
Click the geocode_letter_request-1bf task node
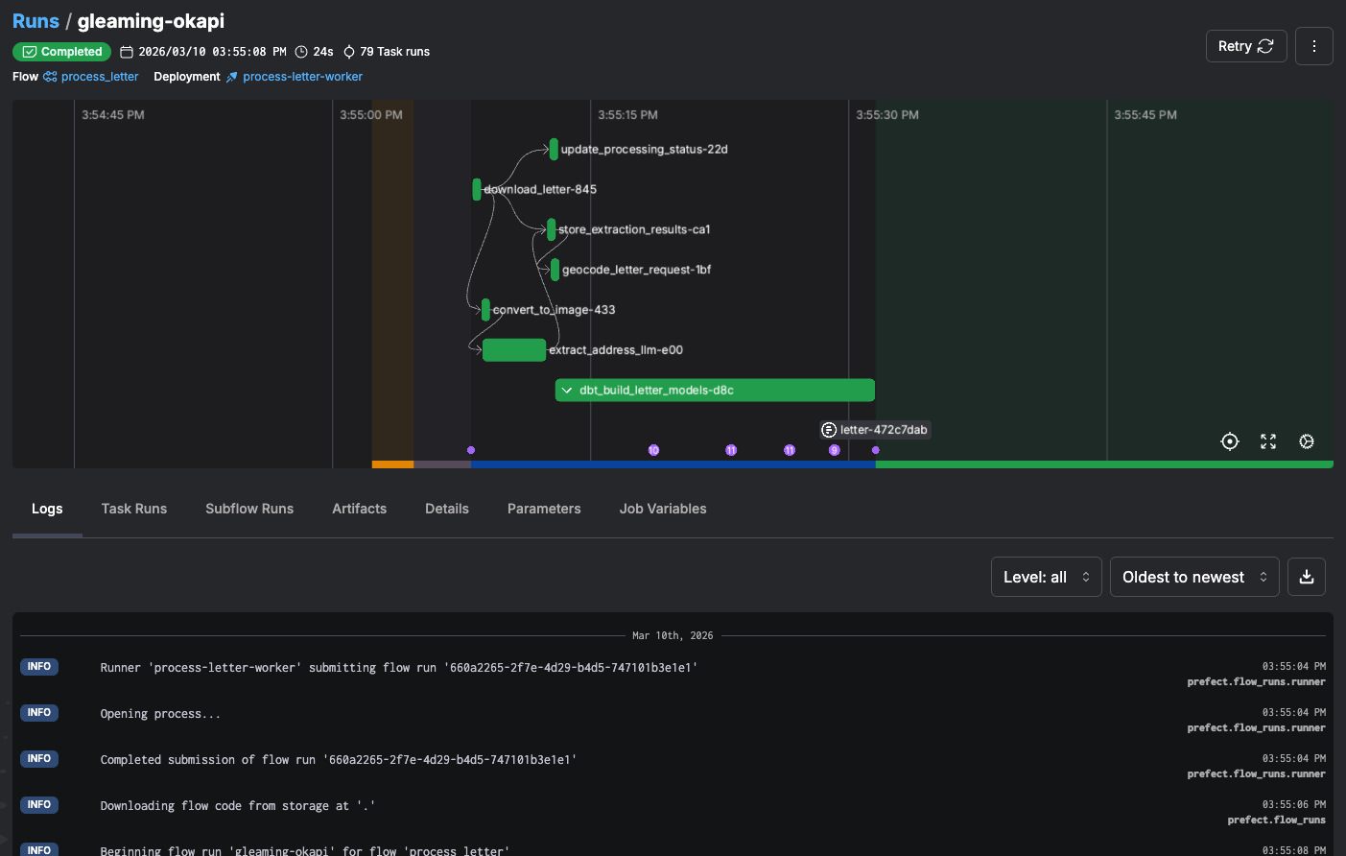click(x=555, y=270)
